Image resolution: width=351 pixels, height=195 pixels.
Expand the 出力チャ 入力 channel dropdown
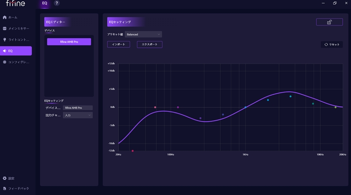coord(78,115)
